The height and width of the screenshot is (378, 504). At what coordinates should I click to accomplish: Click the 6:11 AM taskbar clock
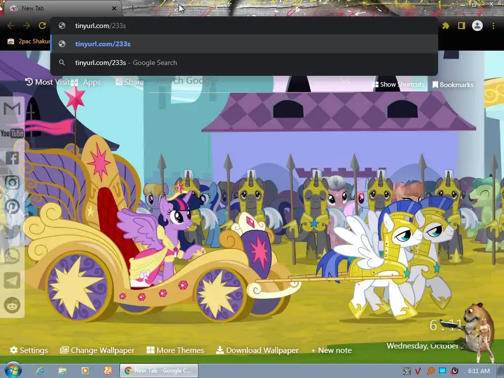pos(478,371)
